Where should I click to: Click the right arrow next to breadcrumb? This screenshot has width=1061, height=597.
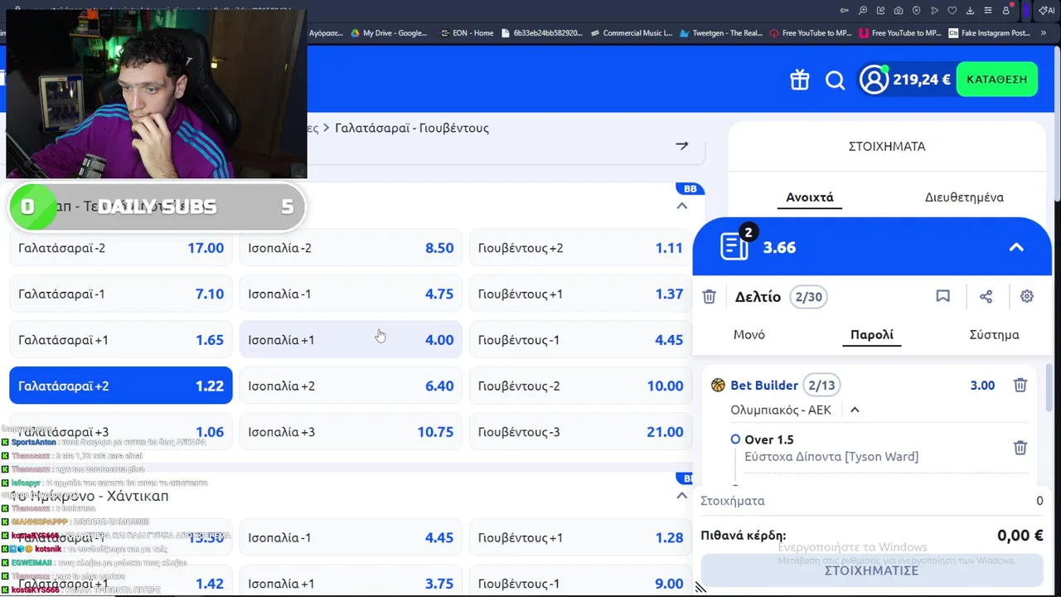click(x=681, y=145)
